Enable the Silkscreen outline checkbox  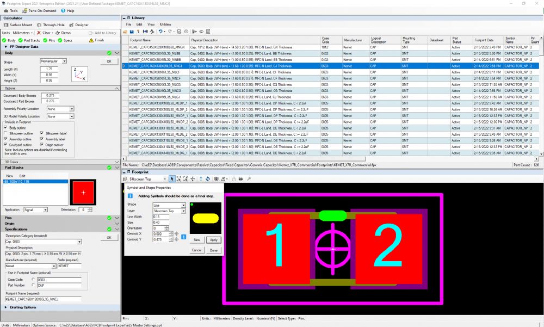pyautogui.click(x=5, y=133)
